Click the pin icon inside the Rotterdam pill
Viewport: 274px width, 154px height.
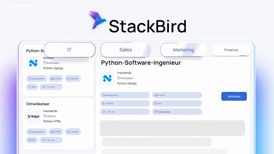pyautogui.click(x=156, y=112)
